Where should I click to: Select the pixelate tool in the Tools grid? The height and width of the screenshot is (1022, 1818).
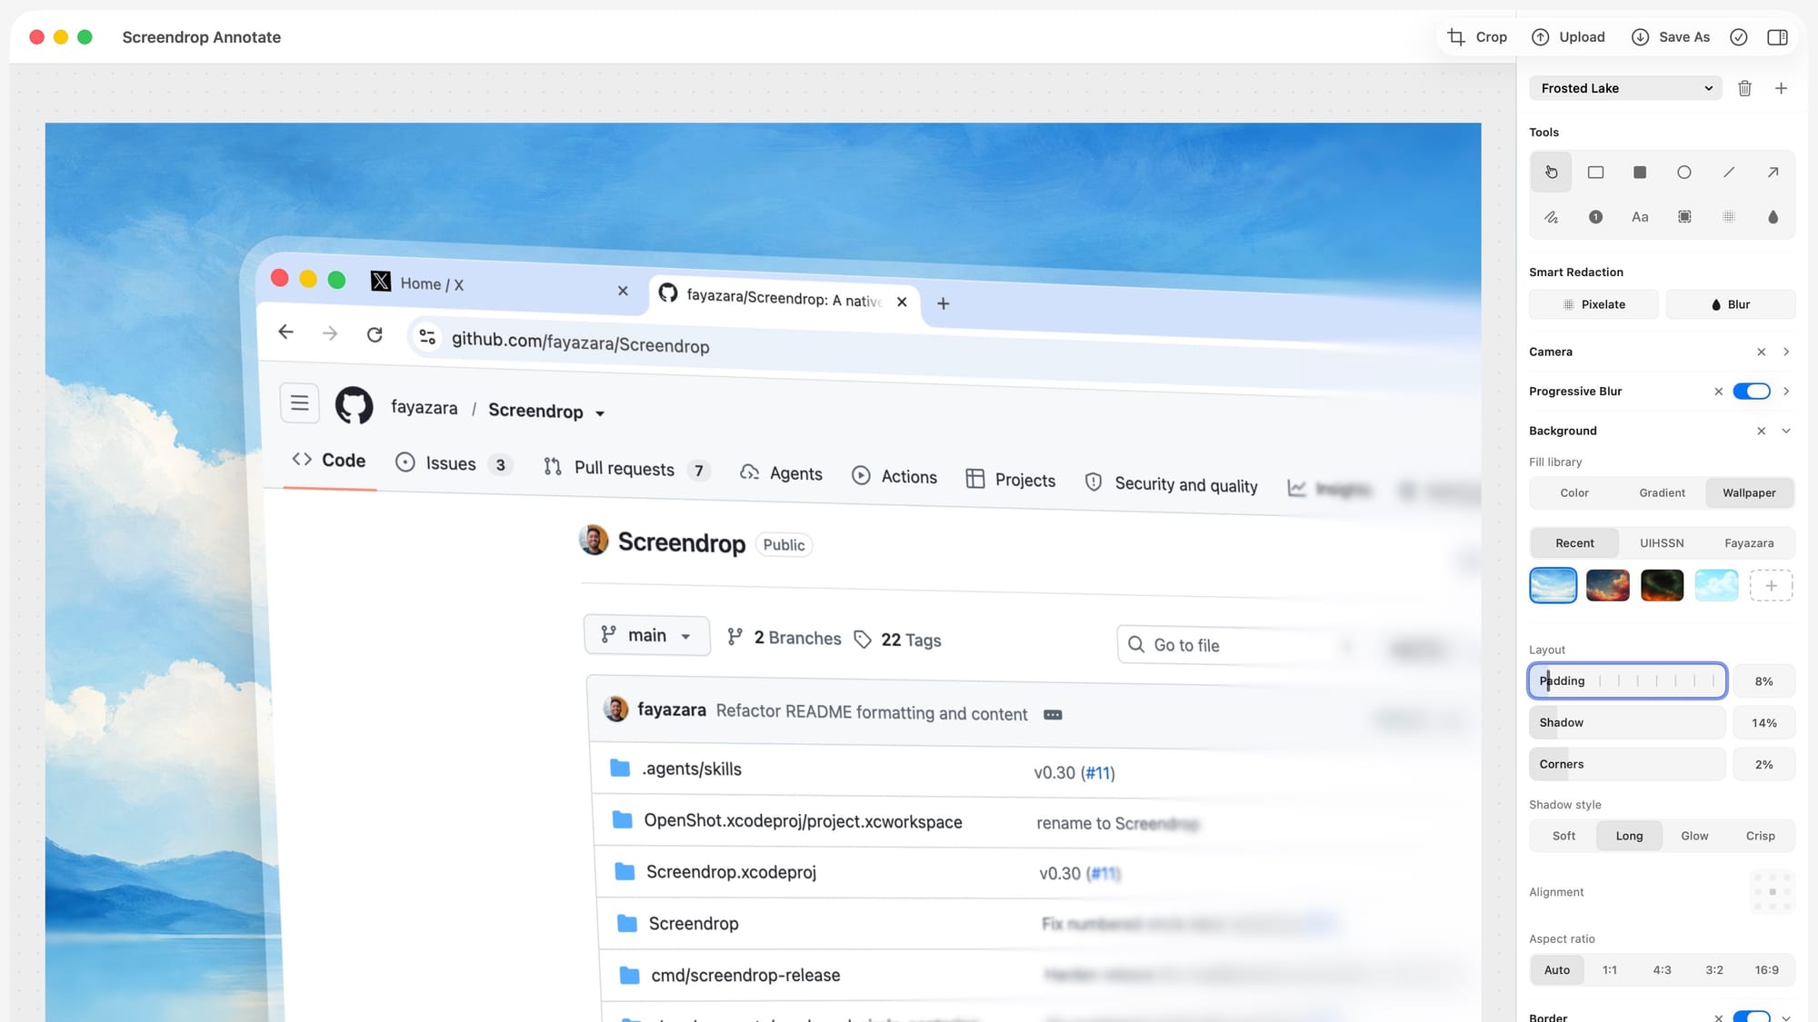coord(1729,216)
